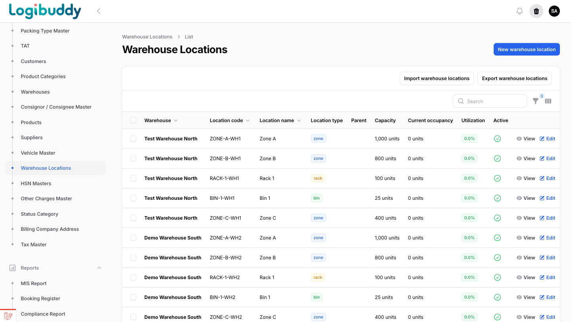Click Export warehouse locations button
Image resolution: width=571 pixels, height=322 pixels.
tap(515, 79)
